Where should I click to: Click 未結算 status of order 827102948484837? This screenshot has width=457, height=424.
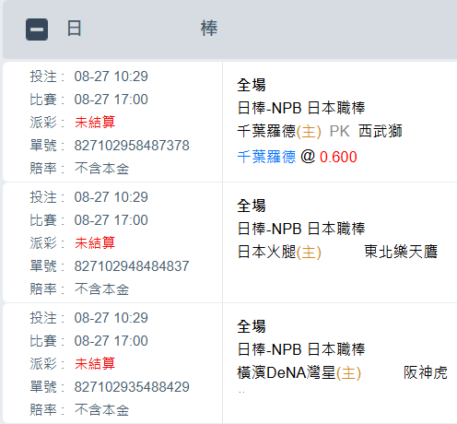pyautogui.click(x=95, y=242)
